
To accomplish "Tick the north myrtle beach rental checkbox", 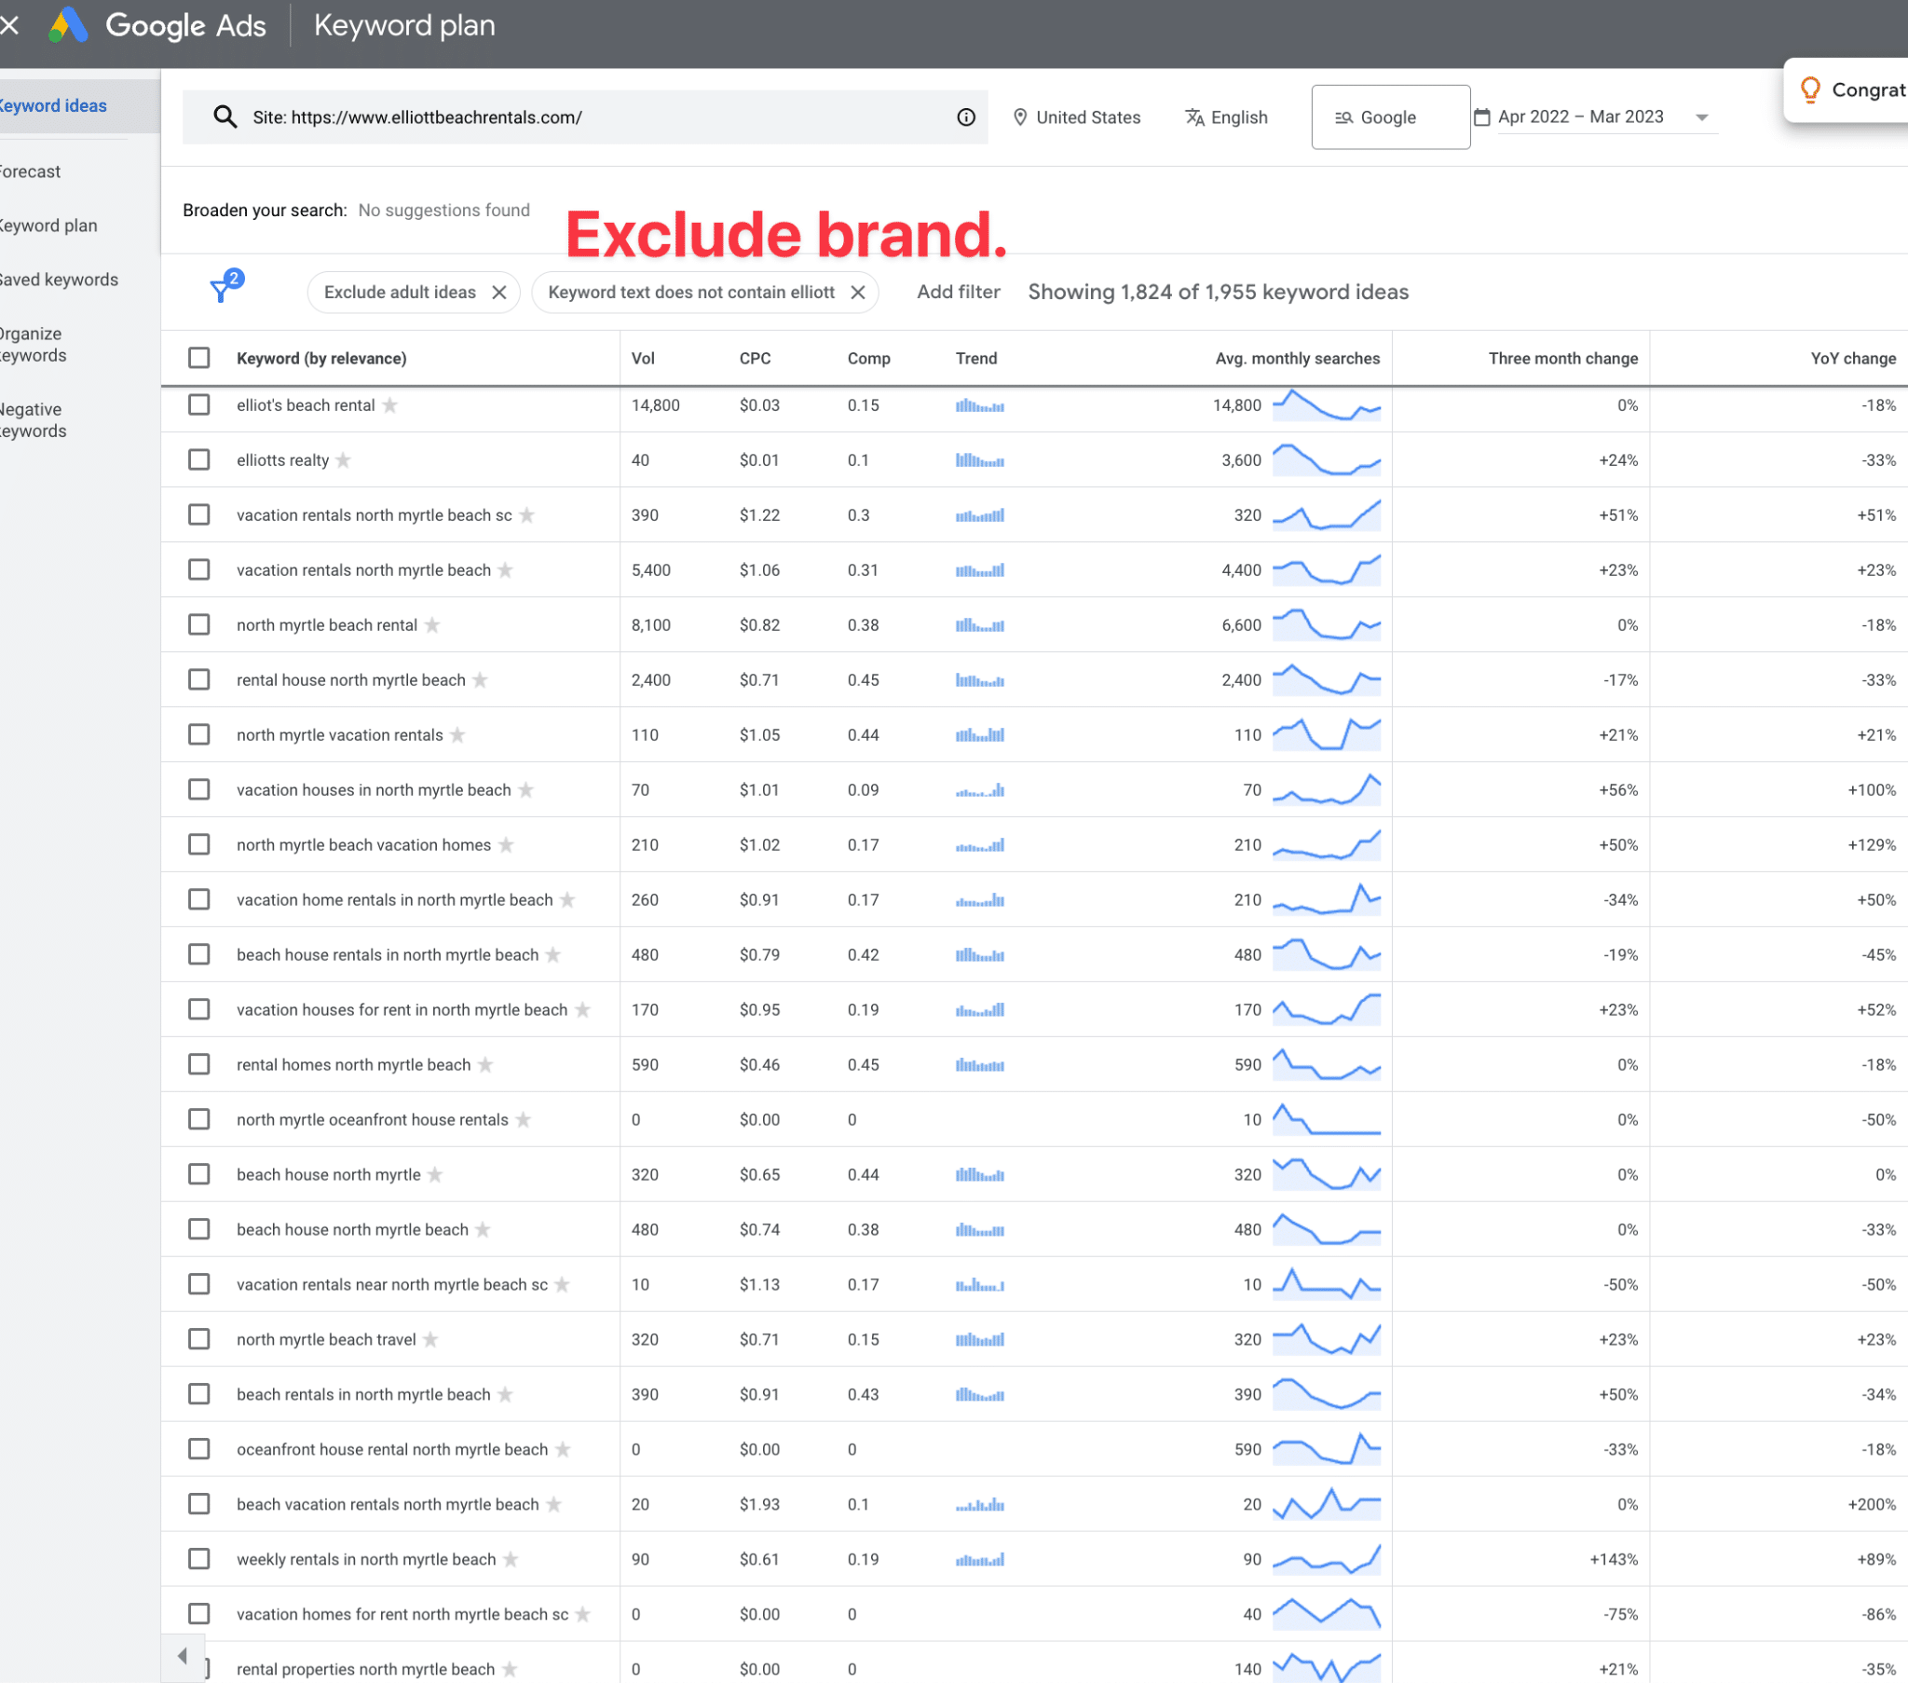I will pos(198,624).
